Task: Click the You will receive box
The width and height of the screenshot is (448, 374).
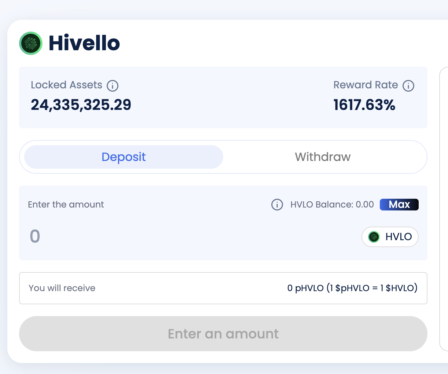Action: pyautogui.click(x=223, y=288)
